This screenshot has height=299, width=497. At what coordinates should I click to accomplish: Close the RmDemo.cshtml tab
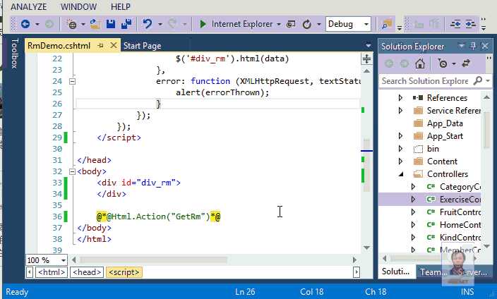coord(114,46)
